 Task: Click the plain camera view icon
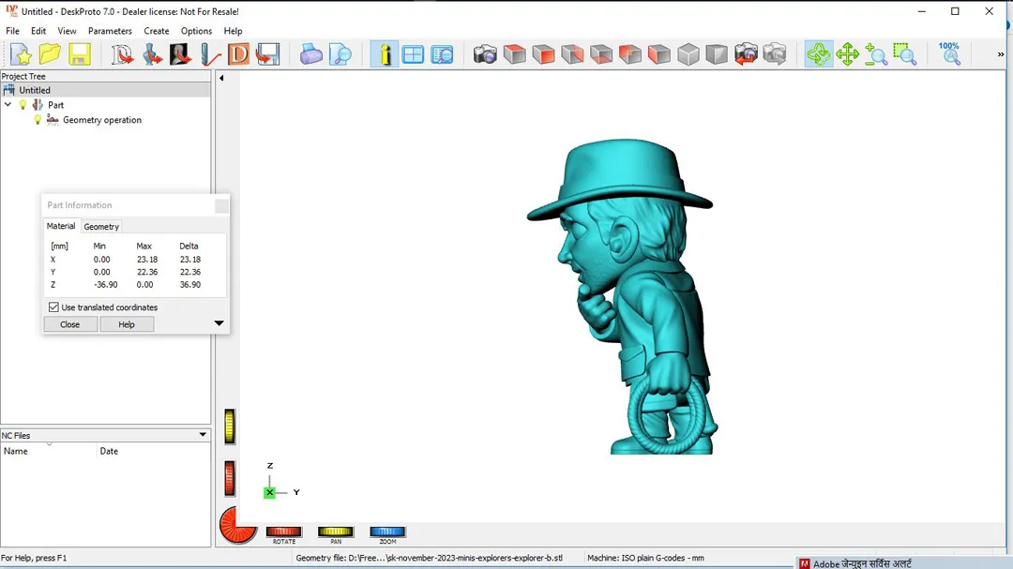485,54
